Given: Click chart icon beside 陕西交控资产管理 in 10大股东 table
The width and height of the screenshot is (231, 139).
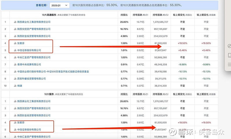Looking at the screenshot, I should coord(15,108).
